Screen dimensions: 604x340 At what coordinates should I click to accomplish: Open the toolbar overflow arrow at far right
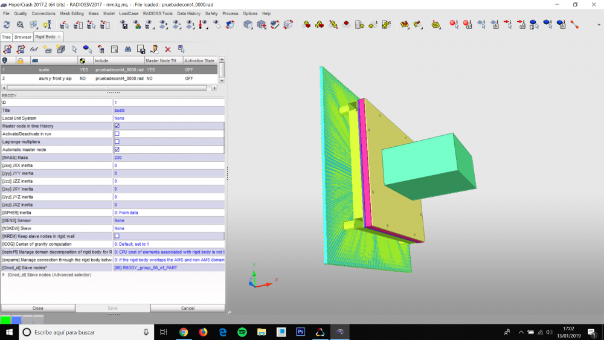coord(599,25)
